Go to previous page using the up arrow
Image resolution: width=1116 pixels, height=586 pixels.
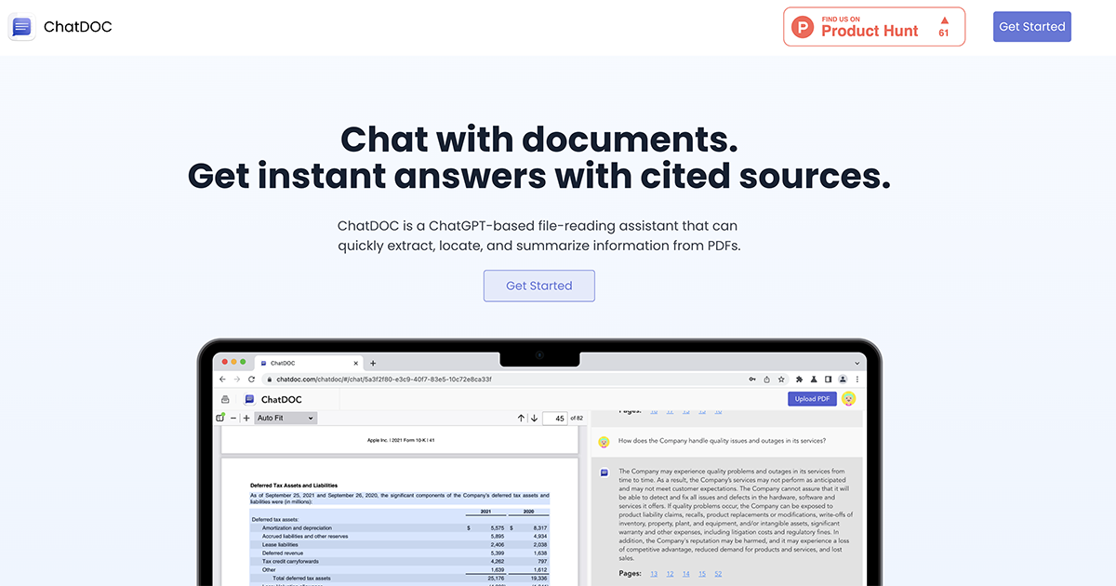point(520,417)
